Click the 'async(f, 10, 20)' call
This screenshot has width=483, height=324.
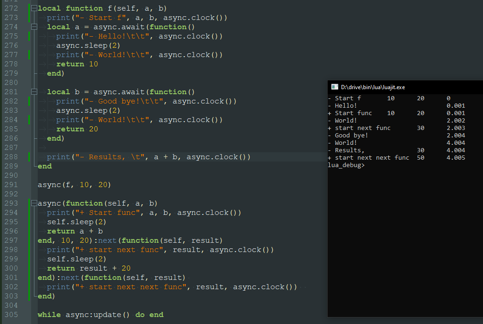74,185
